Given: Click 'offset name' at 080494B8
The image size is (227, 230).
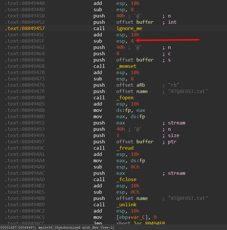Looking at the screenshot, I should [x=132, y=198].
